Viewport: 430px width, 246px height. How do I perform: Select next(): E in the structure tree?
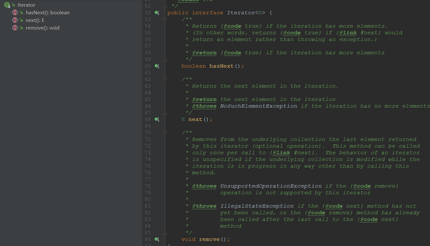tap(35, 20)
